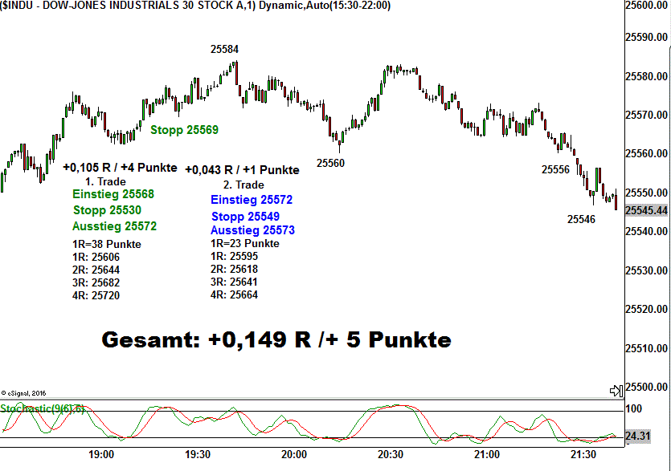Select the 25546 low price label

pos(581,219)
